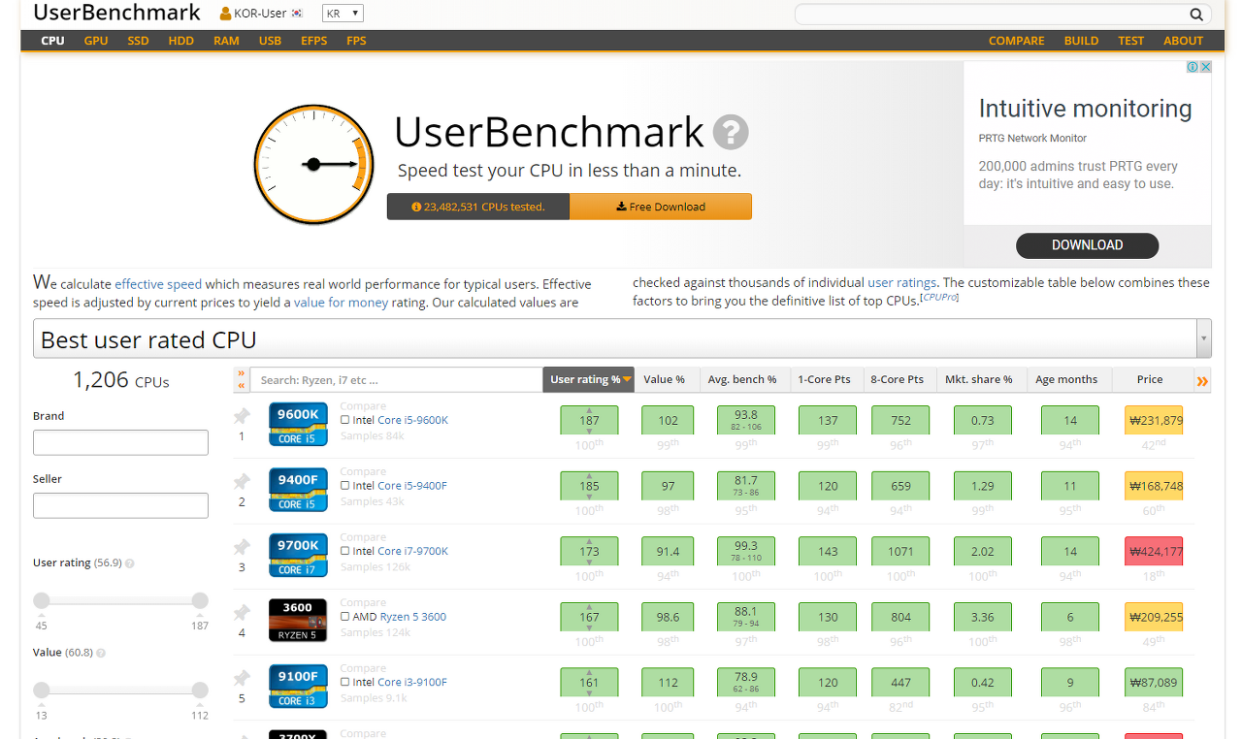Go to the TEST page
Viewport: 1242px width, 739px height.
(x=1130, y=41)
